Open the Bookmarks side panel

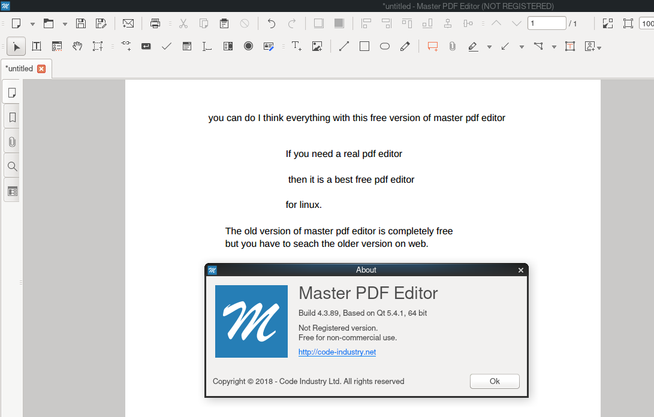click(12, 117)
